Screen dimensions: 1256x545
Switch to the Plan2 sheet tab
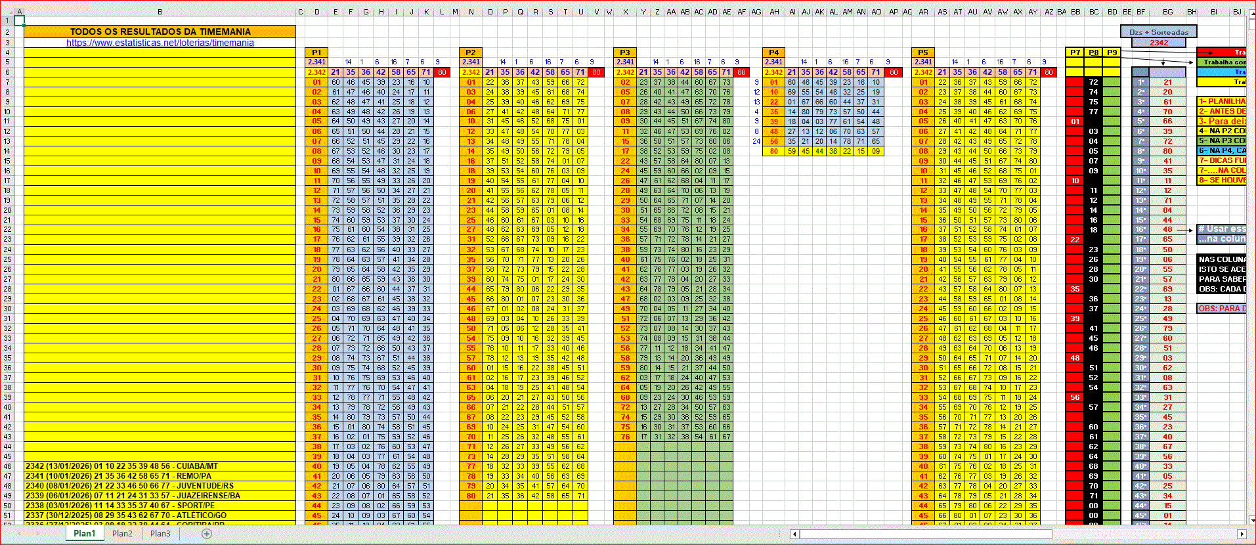click(x=122, y=534)
